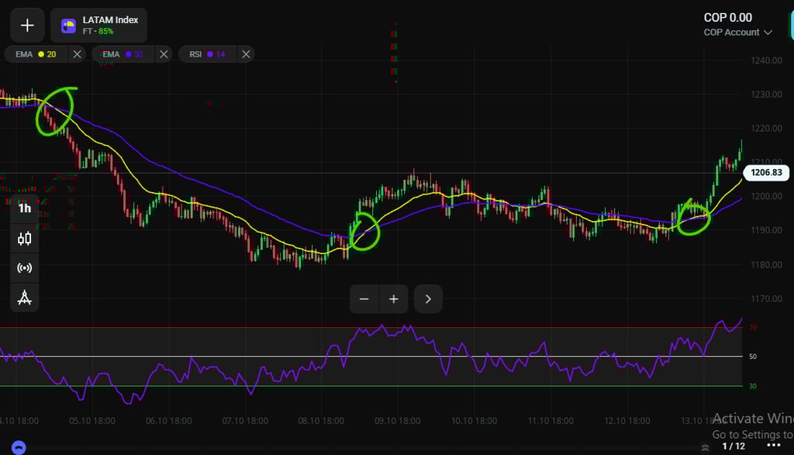Click the purple RSI 14 color dot
This screenshot has height=455, width=794.
pyautogui.click(x=209, y=54)
